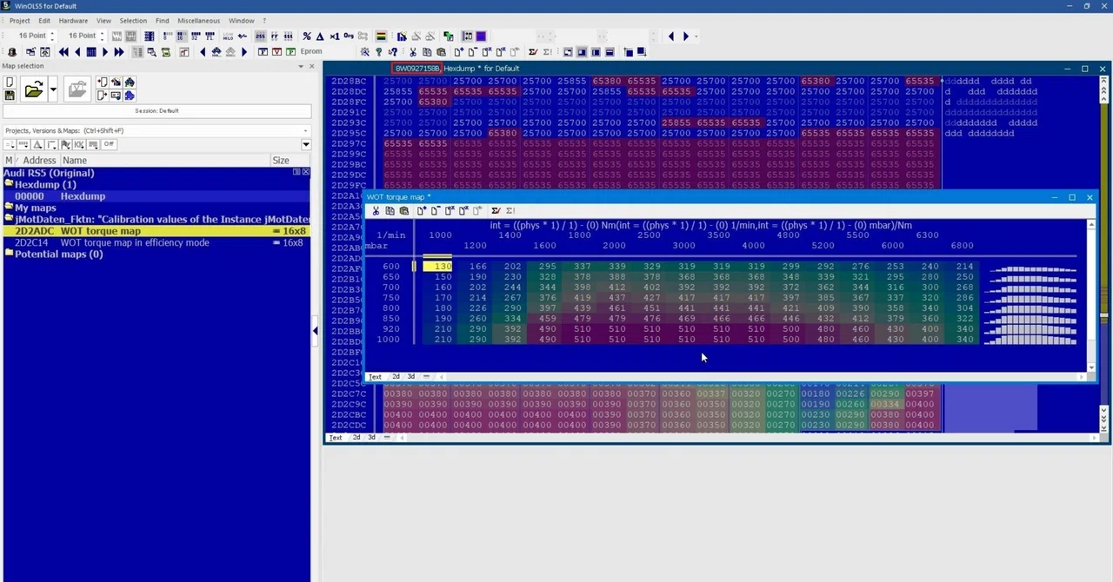Toggle 32-bit display mode icon
The width and height of the screenshot is (1113, 582).
[x=196, y=36]
